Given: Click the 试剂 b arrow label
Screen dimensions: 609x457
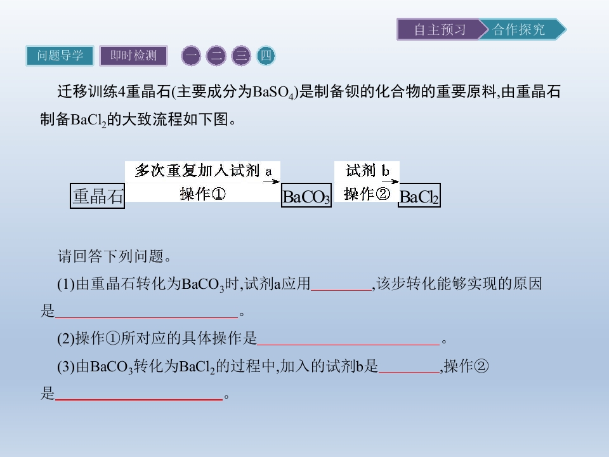Looking at the screenshot, I should coord(367,171).
